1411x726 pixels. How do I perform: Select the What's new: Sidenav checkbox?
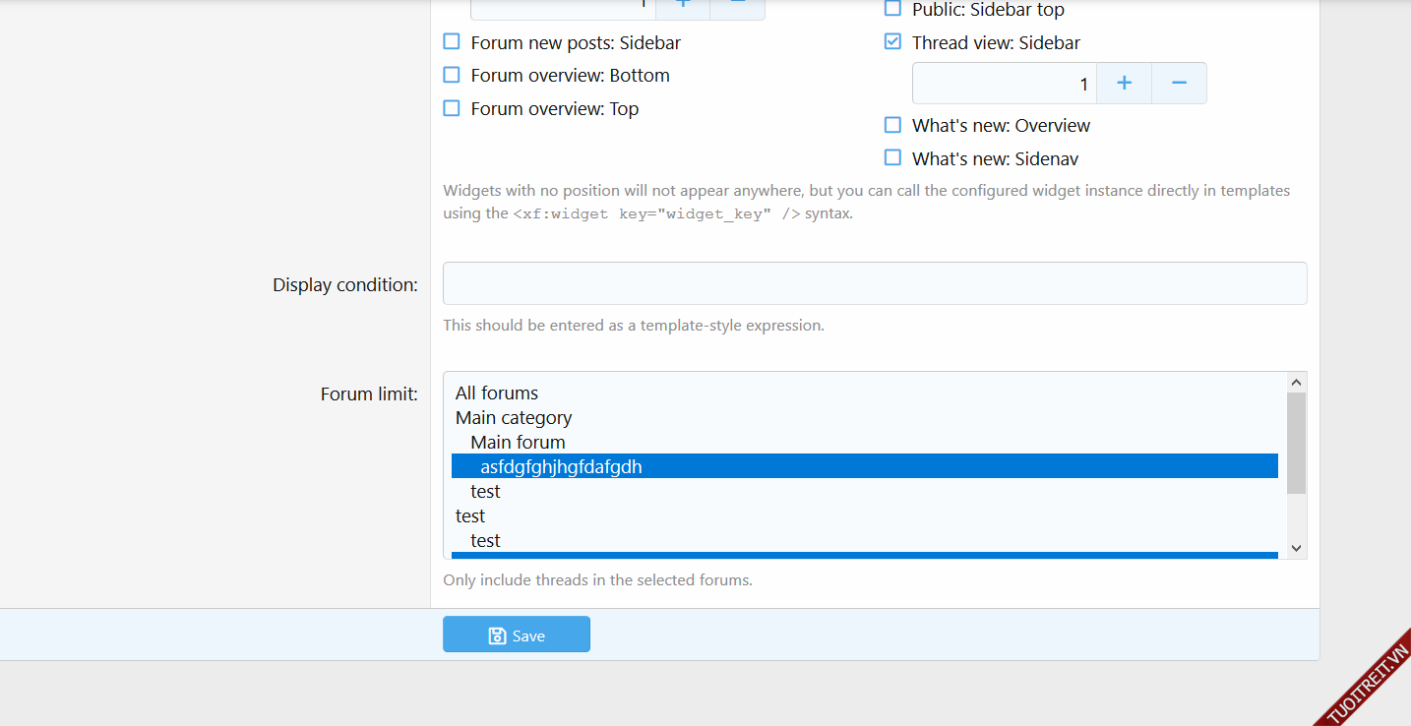click(x=892, y=158)
